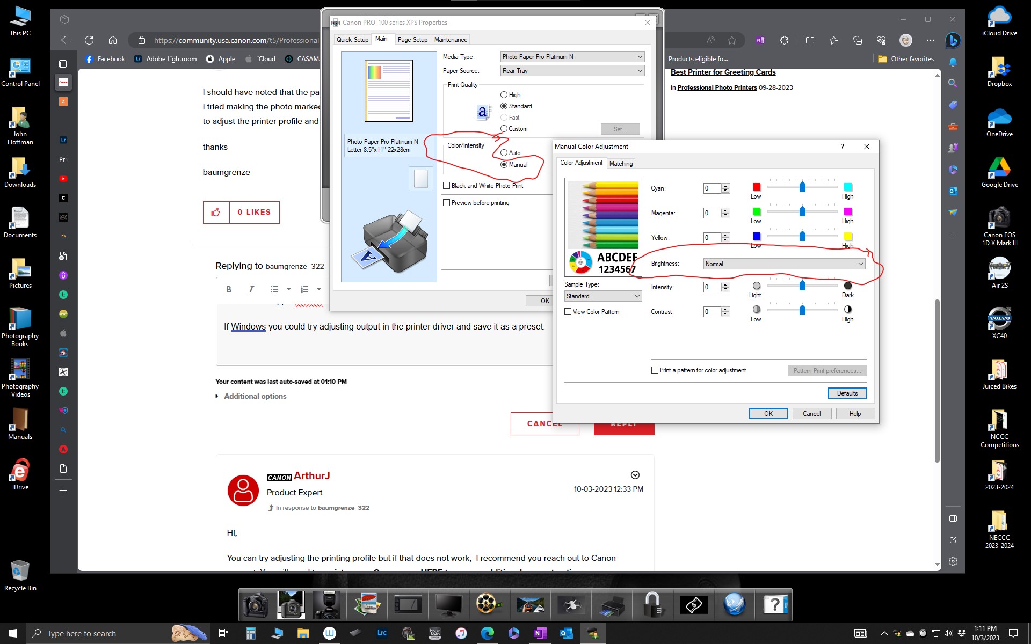Screen dimensions: 1031x644
Task: Click the Defaults button
Action: (847, 393)
